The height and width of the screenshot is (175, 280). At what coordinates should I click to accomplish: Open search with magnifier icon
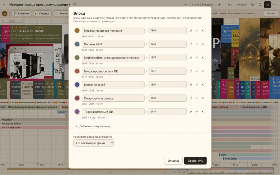(x=260, y=5)
